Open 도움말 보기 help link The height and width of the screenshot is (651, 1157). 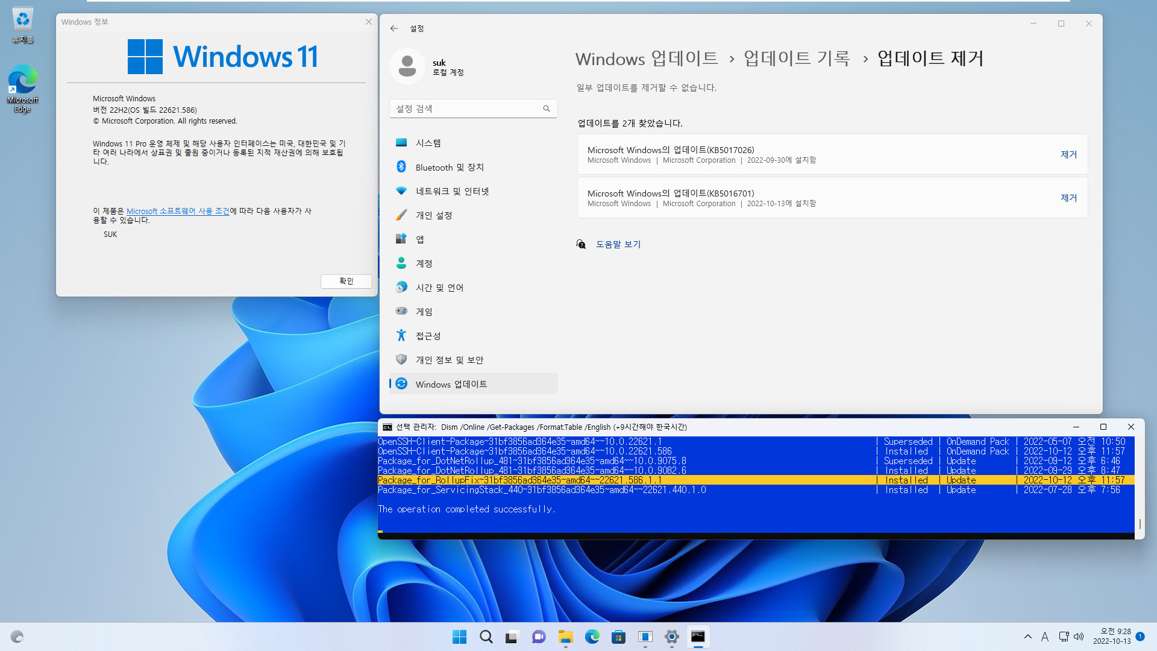618,244
